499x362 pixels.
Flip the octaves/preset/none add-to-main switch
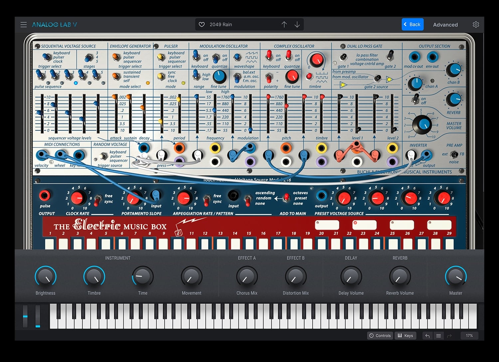pyautogui.click(x=286, y=198)
